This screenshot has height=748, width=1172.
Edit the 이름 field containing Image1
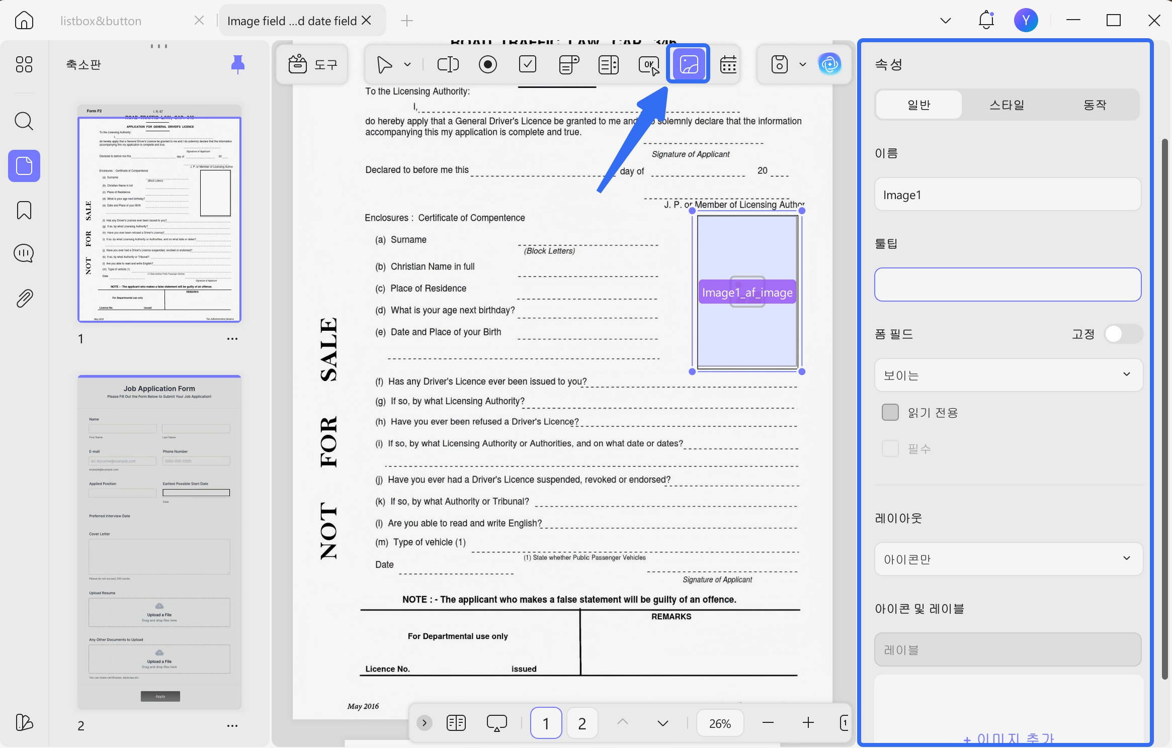click(1008, 195)
